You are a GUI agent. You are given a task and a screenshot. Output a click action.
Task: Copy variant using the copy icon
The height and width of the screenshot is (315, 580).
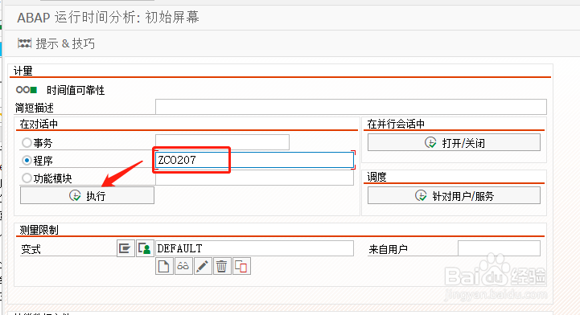(241, 266)
